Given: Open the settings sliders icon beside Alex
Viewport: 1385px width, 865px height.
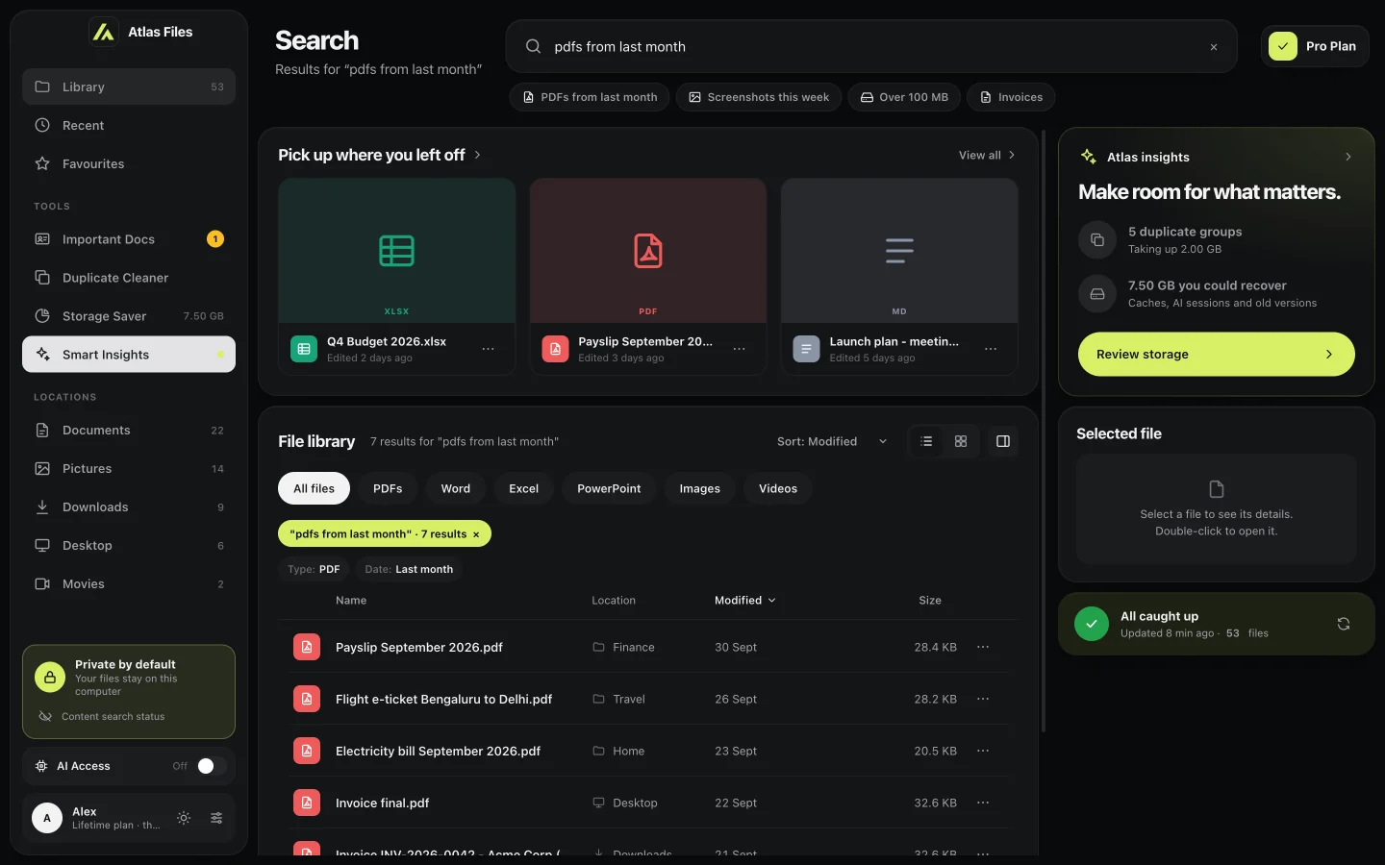Looking at the screenshot, I should [x=216, y=818].
